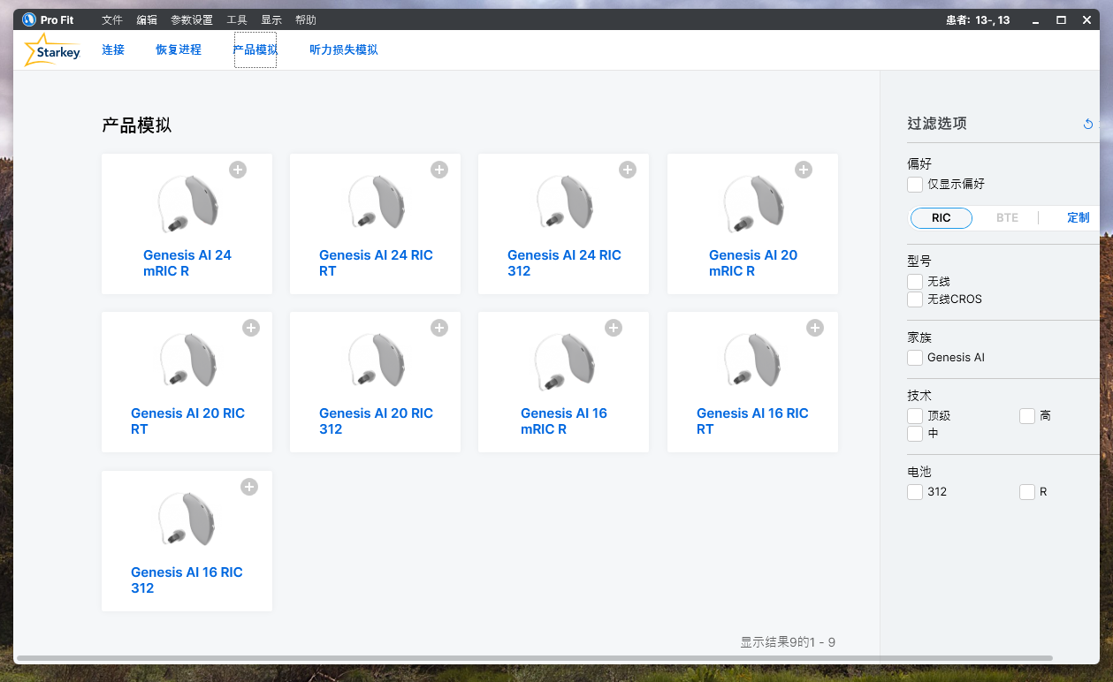The height and width of the screenshot is (682, 1113).
Task: Select Genesis AI 24 RIC RT hearing aid image
Action: click(376, 203)
